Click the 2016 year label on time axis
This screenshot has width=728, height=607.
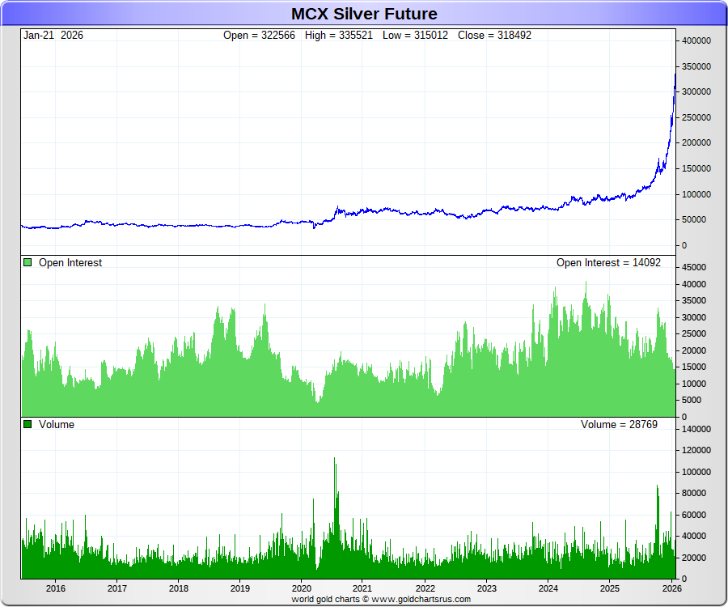56,588
